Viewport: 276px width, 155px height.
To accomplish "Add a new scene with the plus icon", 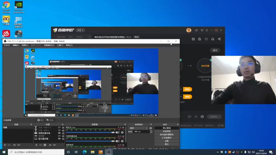I will click(5, 145).
